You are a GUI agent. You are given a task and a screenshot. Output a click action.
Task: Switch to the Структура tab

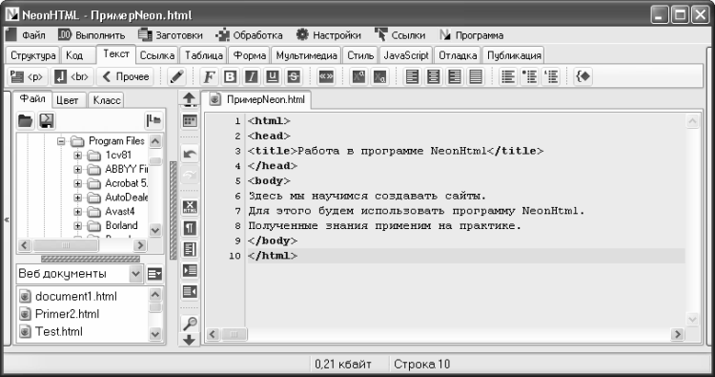click(32, 55)
